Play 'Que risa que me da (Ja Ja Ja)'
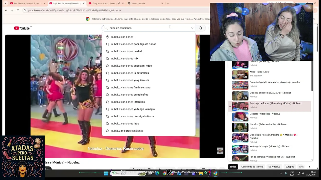Screen dimensions: 321x180 click(x=270, y=96)
